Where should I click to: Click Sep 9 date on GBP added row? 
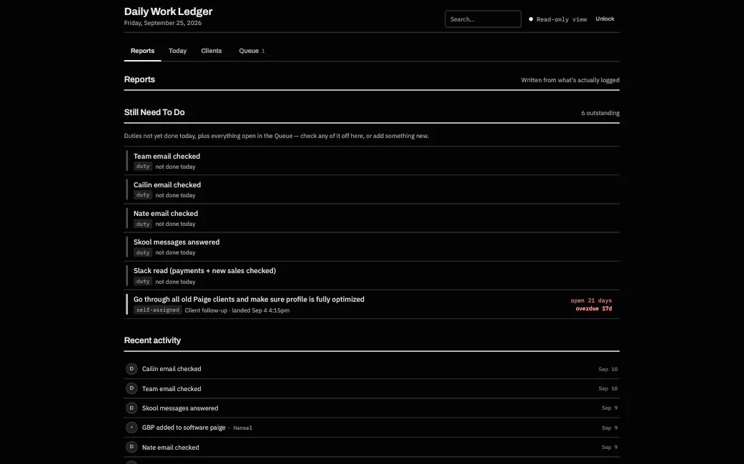click(x=610, y=428)
